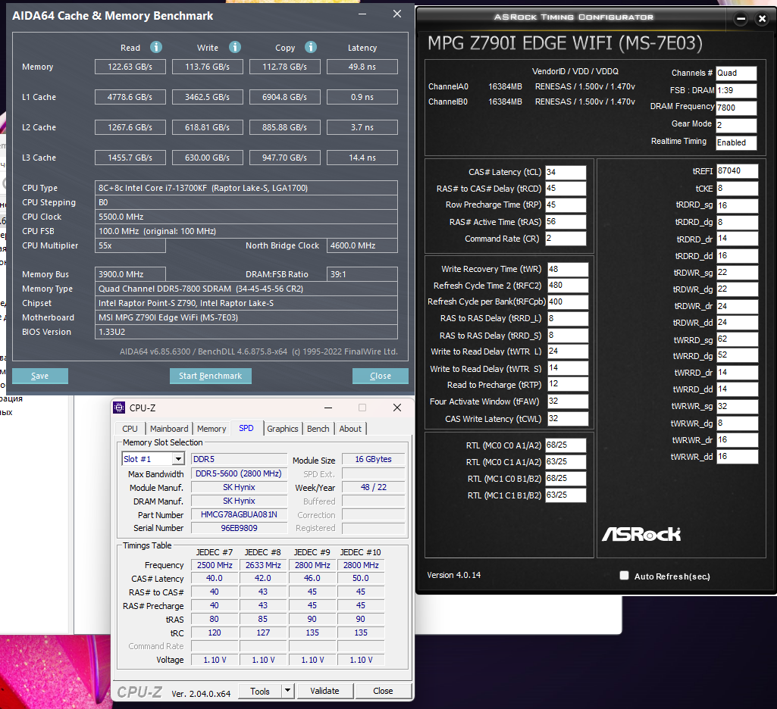
Task: Click the Part Number HMCG78AGBUA081N in CPU-Z
Action: click(x=239, y=514)
